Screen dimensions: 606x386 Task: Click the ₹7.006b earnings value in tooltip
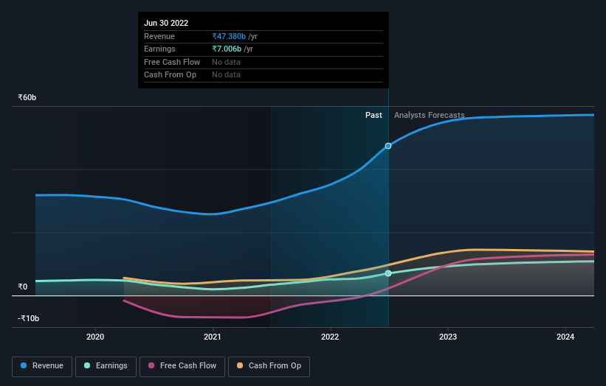coord(227,49)
